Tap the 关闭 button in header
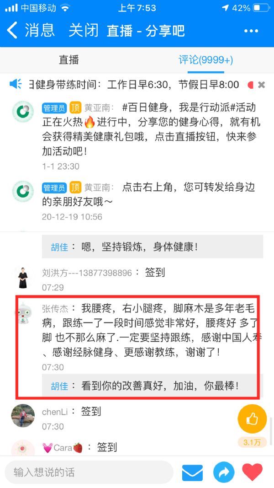Viewport: 274px width, 488px height. coord(84,31)
